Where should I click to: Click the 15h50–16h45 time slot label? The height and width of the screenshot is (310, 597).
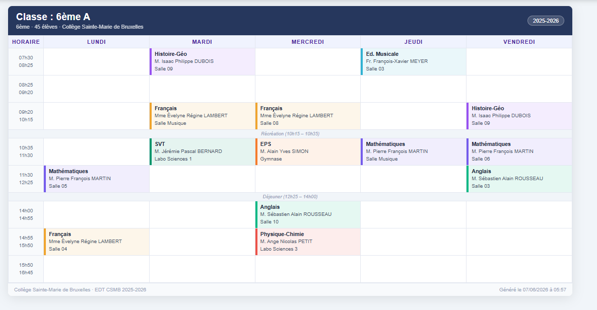pyautogui.click(x=26, y=269)
